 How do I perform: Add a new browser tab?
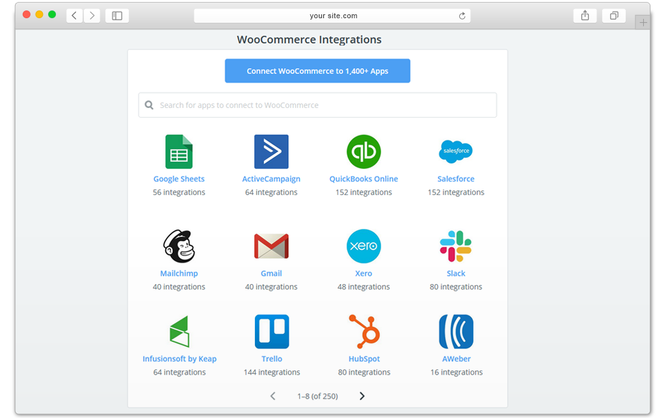pos(643,22)
